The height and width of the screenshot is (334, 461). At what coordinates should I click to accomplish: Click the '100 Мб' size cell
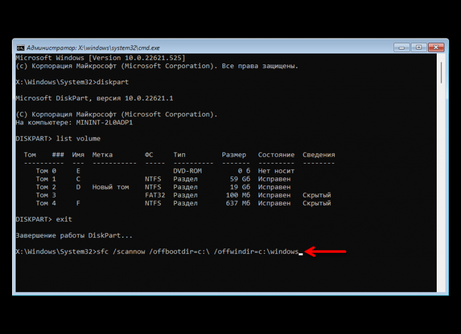pos(238,195)
